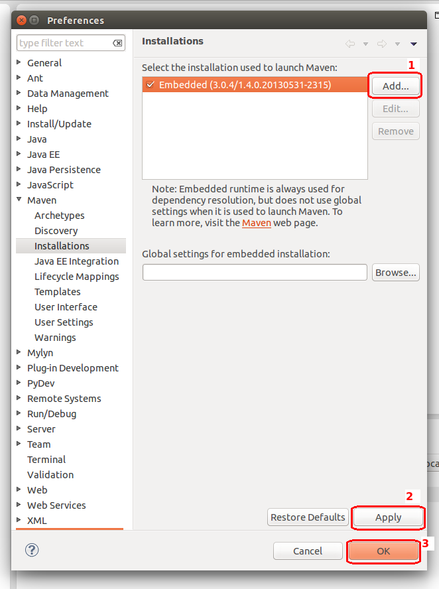Click the forward navigation arrow icon
Image resolution: width=439 pixels, height=589 pixels.
382,44
